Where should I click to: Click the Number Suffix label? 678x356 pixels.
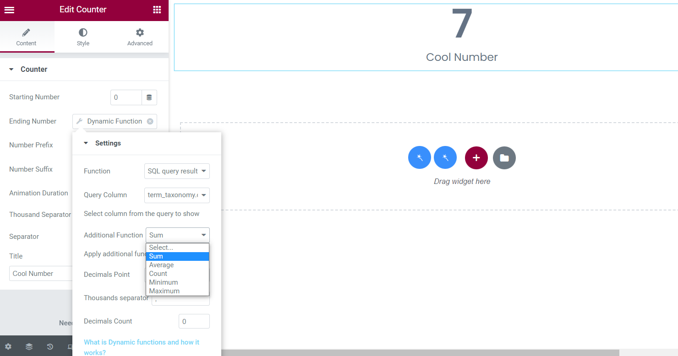(x=31, y=169)
